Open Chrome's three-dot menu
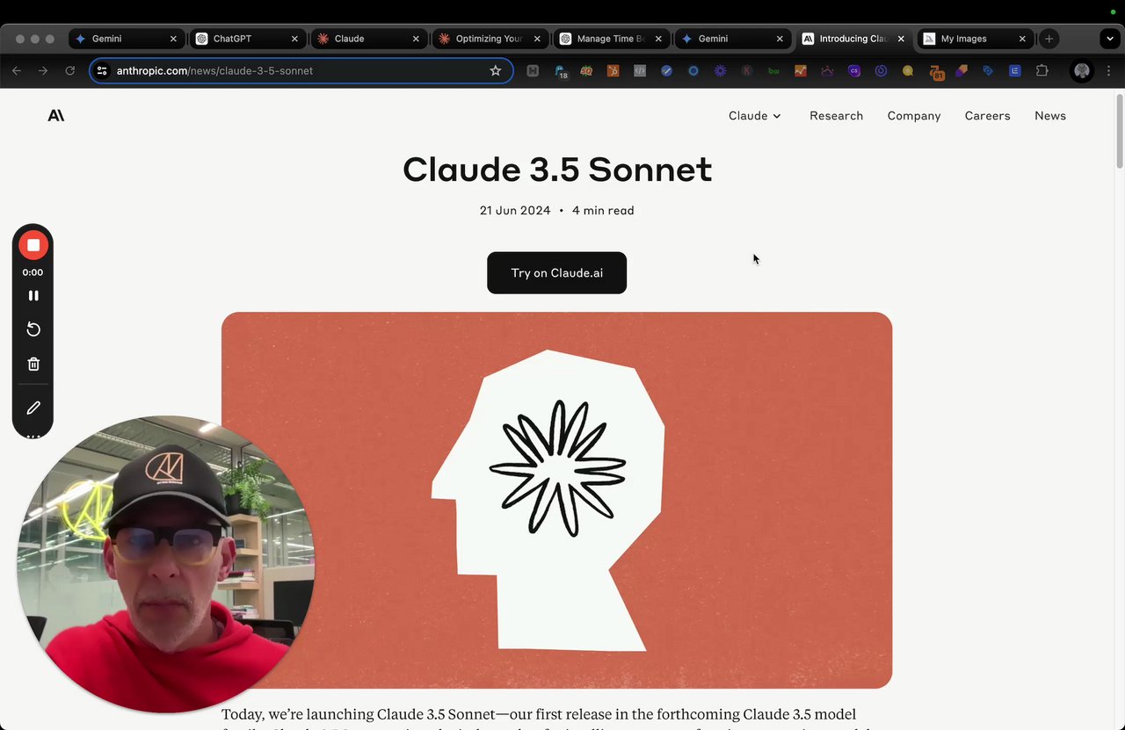 pyautogui.click(x=1109, y=70)
